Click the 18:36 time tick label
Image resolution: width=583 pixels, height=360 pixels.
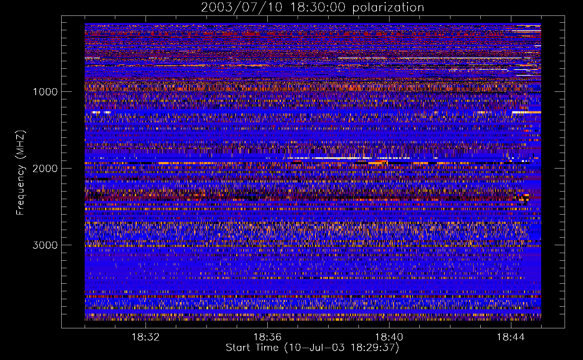coord(267,337)
